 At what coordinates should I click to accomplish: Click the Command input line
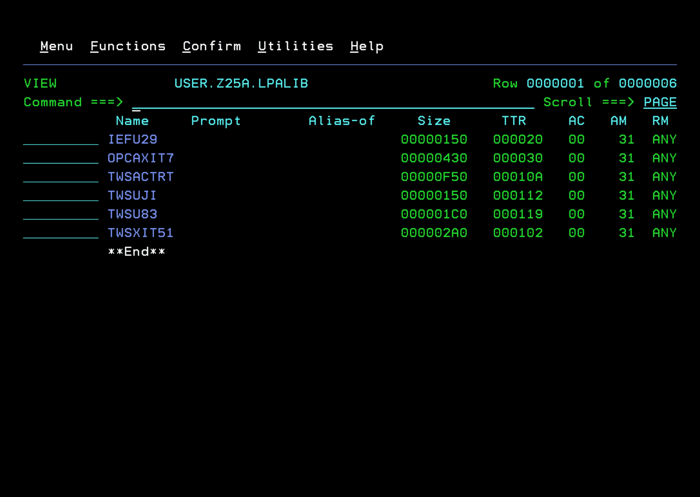tap(333, 102)
